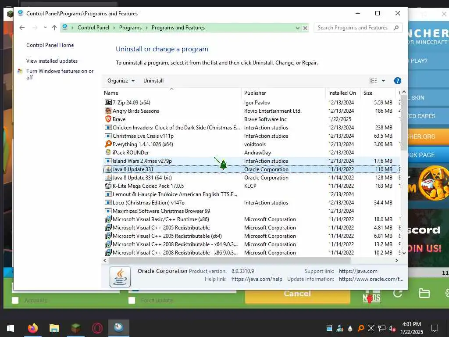Open Firefox from the taskbar
Viewport: 449px width, 337px height.
(x=32, y=328)
